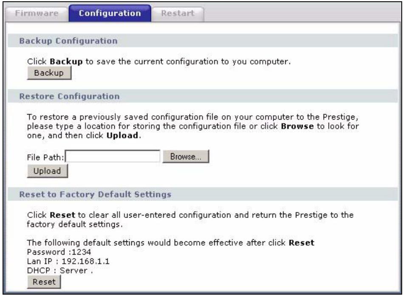Click the Upload button
Viewport: 403px width, 295px height.
(x=47, y=171)
